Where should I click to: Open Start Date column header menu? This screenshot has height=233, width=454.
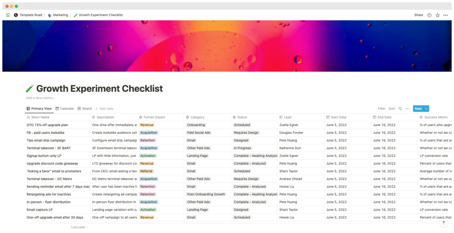point(348,117)
